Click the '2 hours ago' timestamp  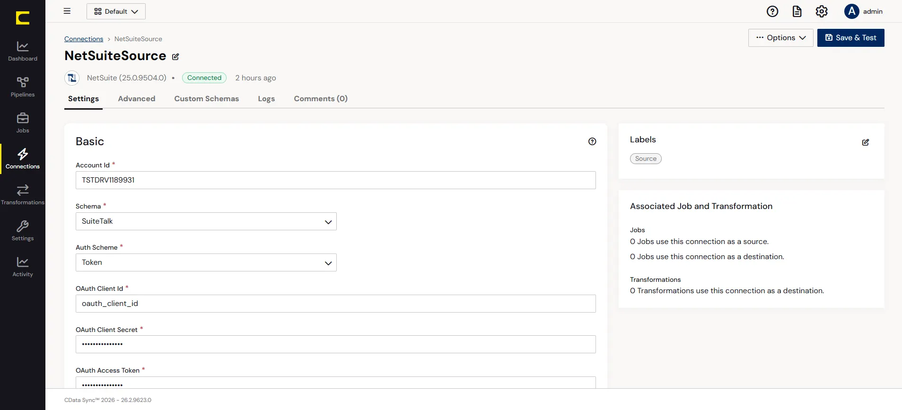click(255, 78)
